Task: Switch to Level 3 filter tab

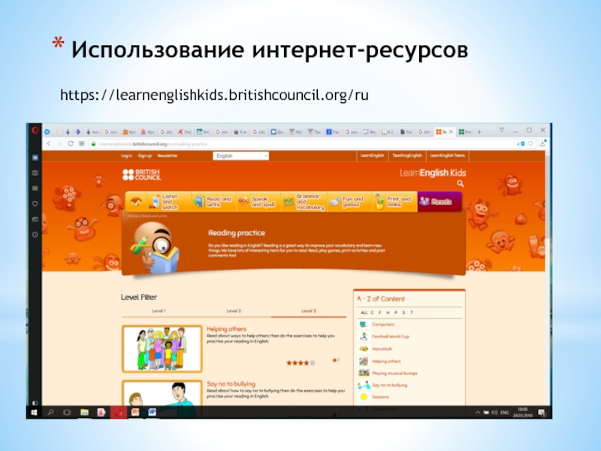Action: click(x=308, y=310)
